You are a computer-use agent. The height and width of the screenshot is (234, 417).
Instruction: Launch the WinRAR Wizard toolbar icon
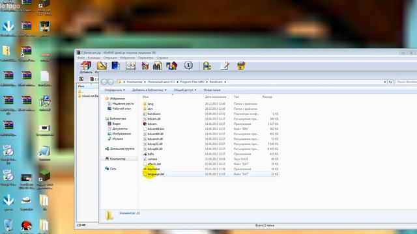click(x=172, y=66)
